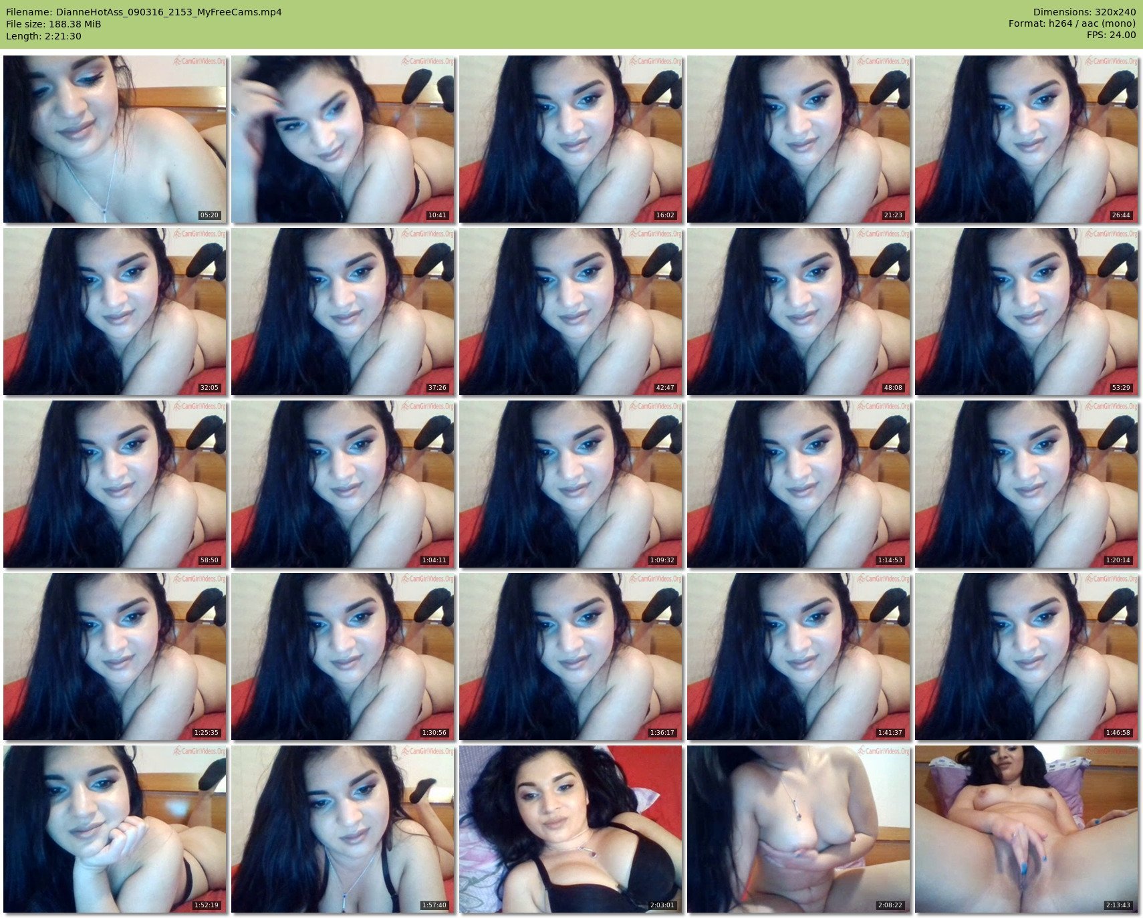Viewport: 1143px width, 918px height.
Task: Select the thumbnail with timestamp 48:08
Action: point(799,312)
